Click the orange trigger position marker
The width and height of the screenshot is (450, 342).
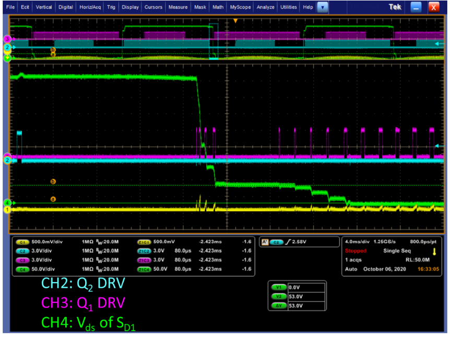pos(235,21)
